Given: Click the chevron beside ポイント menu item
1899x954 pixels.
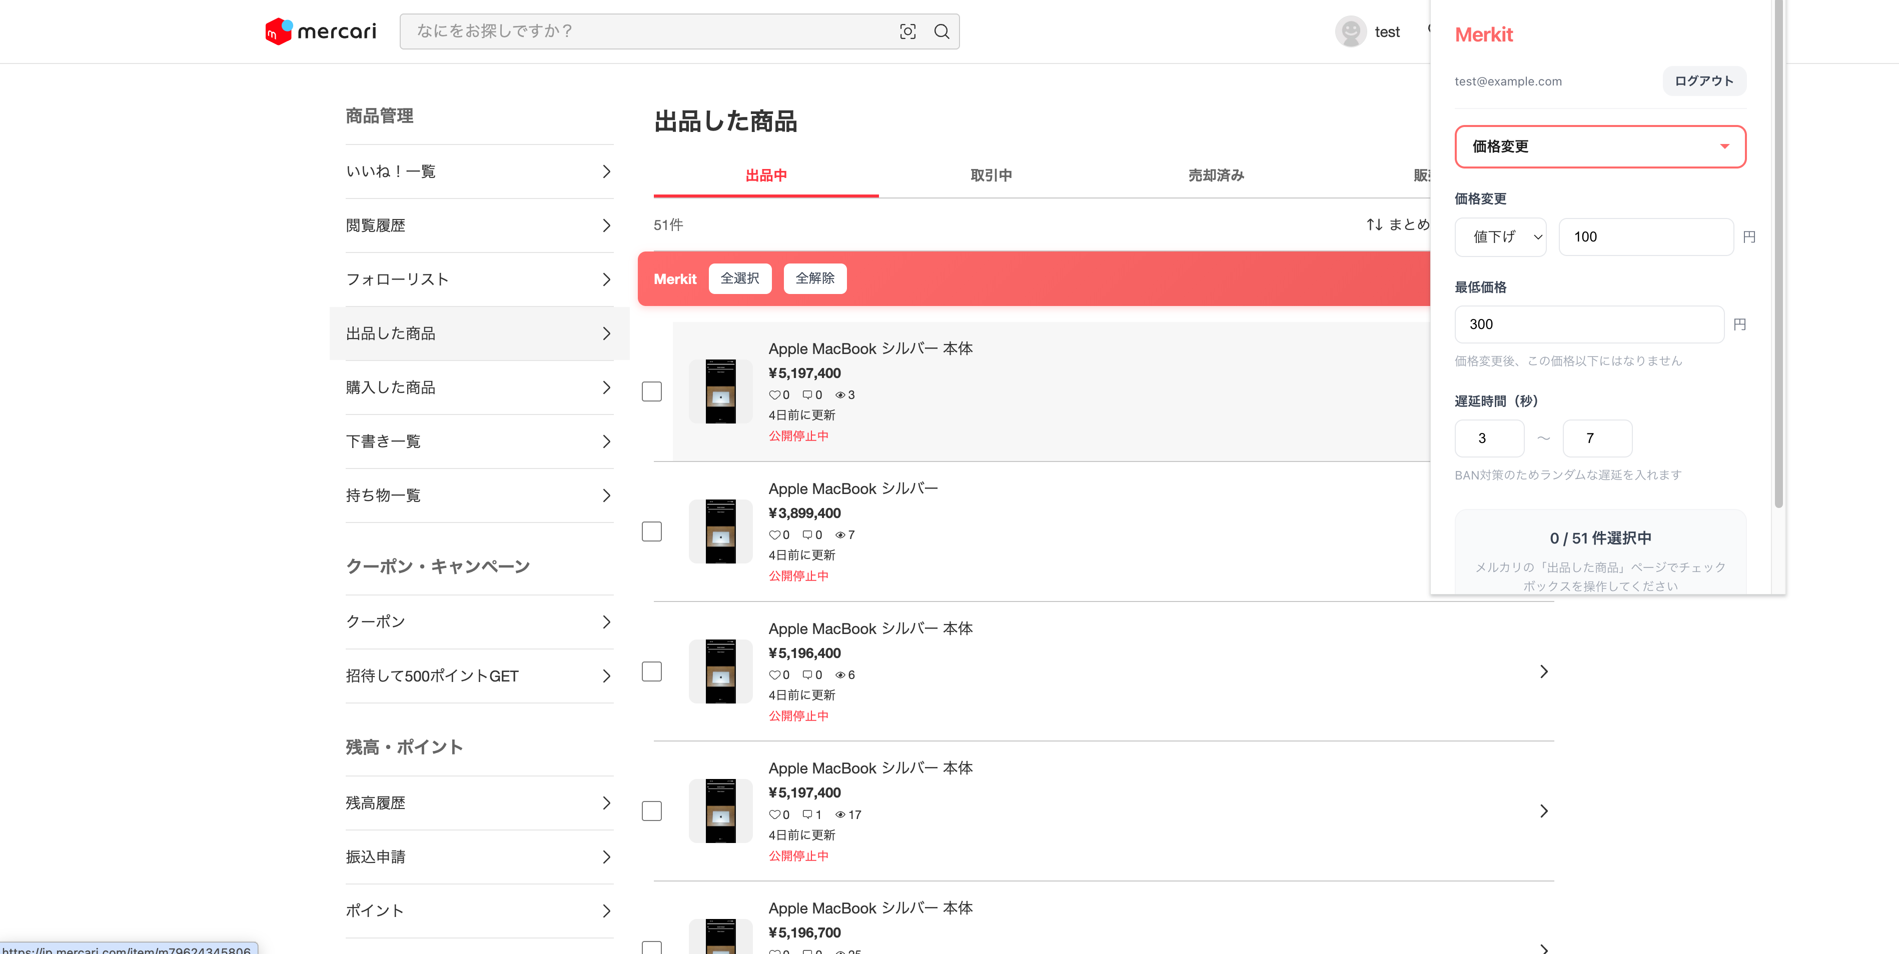Looking at the screenshot, I should pyautogui.click(x=606, y=910).
